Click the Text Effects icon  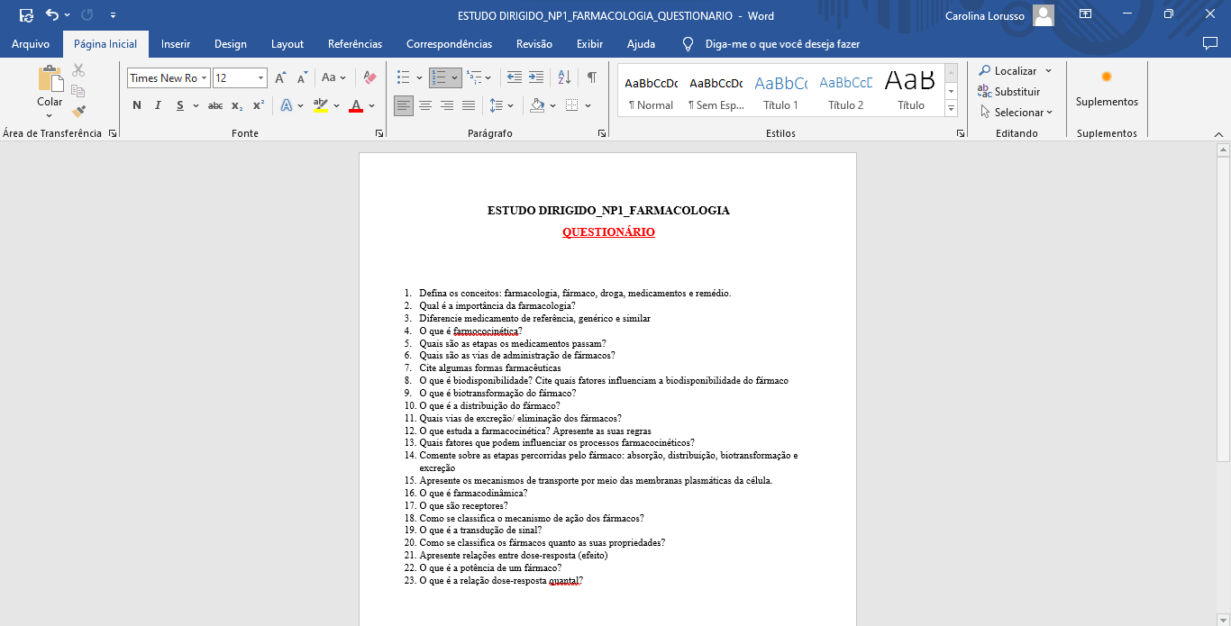(287, 105)
